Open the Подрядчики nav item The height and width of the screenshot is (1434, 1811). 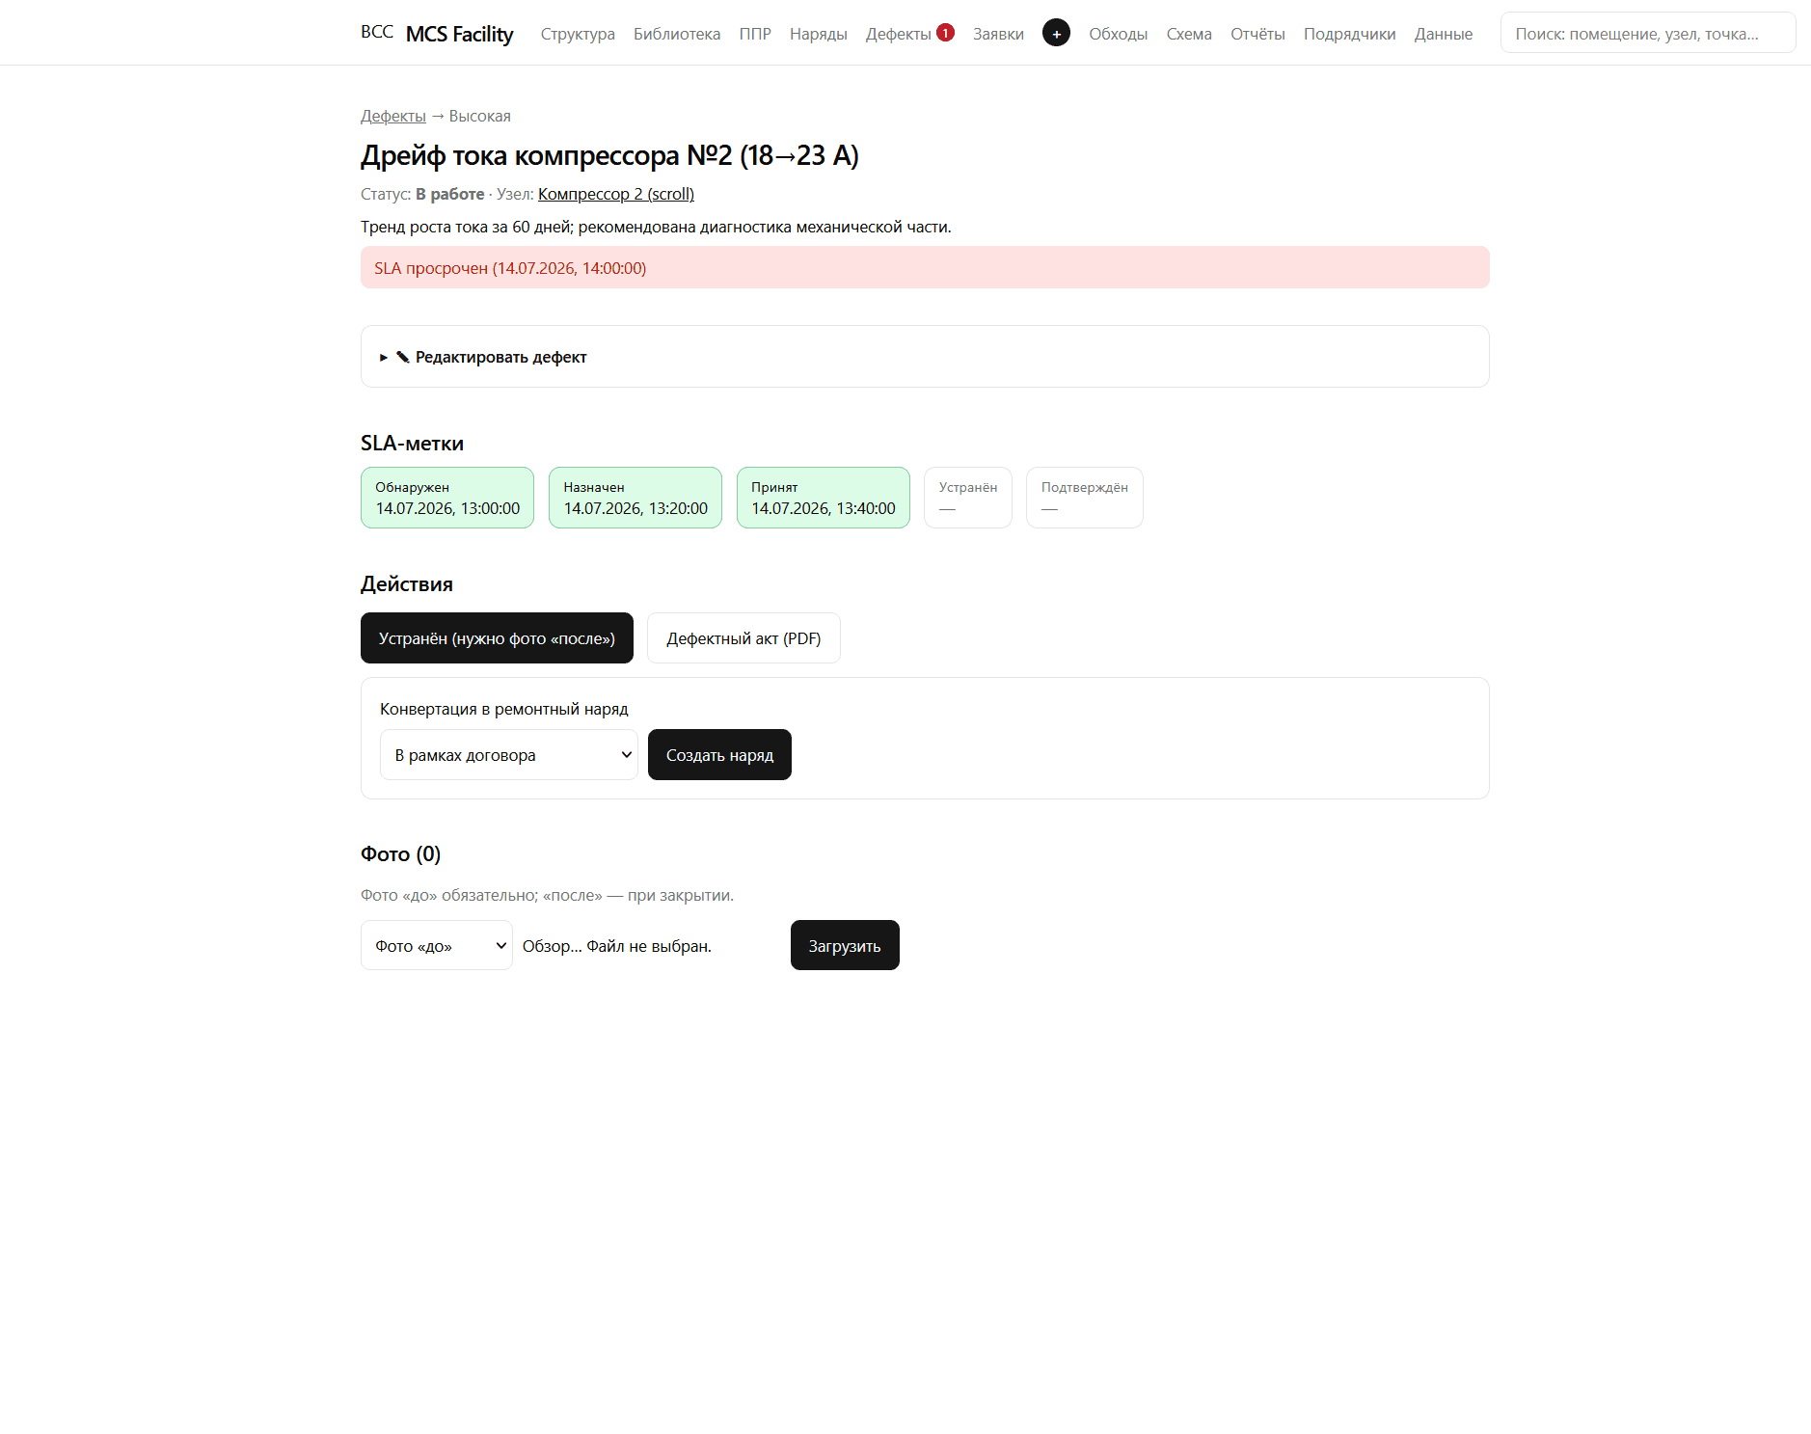[x=1349, y=34]
